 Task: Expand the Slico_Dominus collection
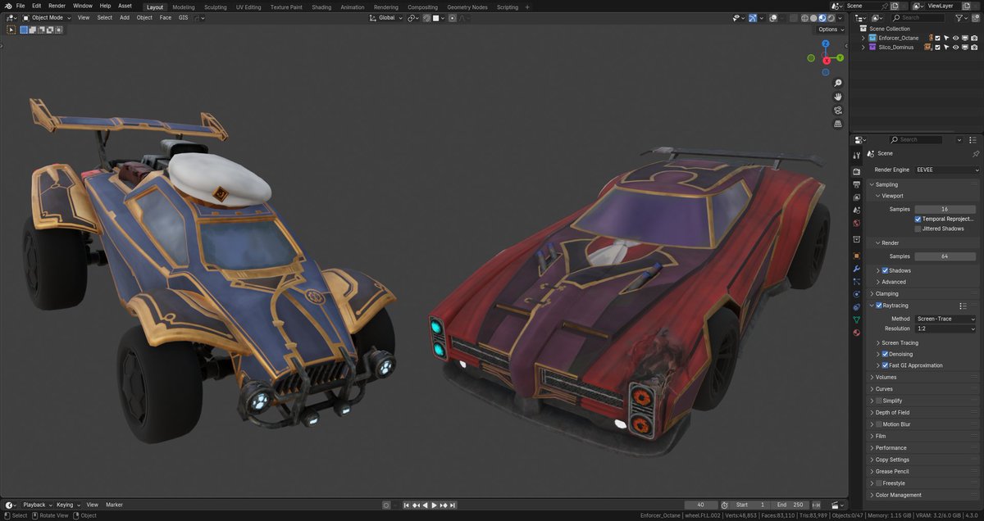coord(863,47)
